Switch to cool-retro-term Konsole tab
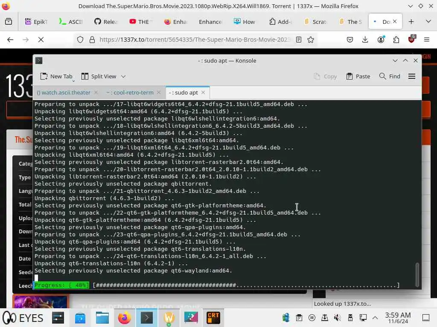The height and width of the screenshot is (327, 437). pos(130,92)
